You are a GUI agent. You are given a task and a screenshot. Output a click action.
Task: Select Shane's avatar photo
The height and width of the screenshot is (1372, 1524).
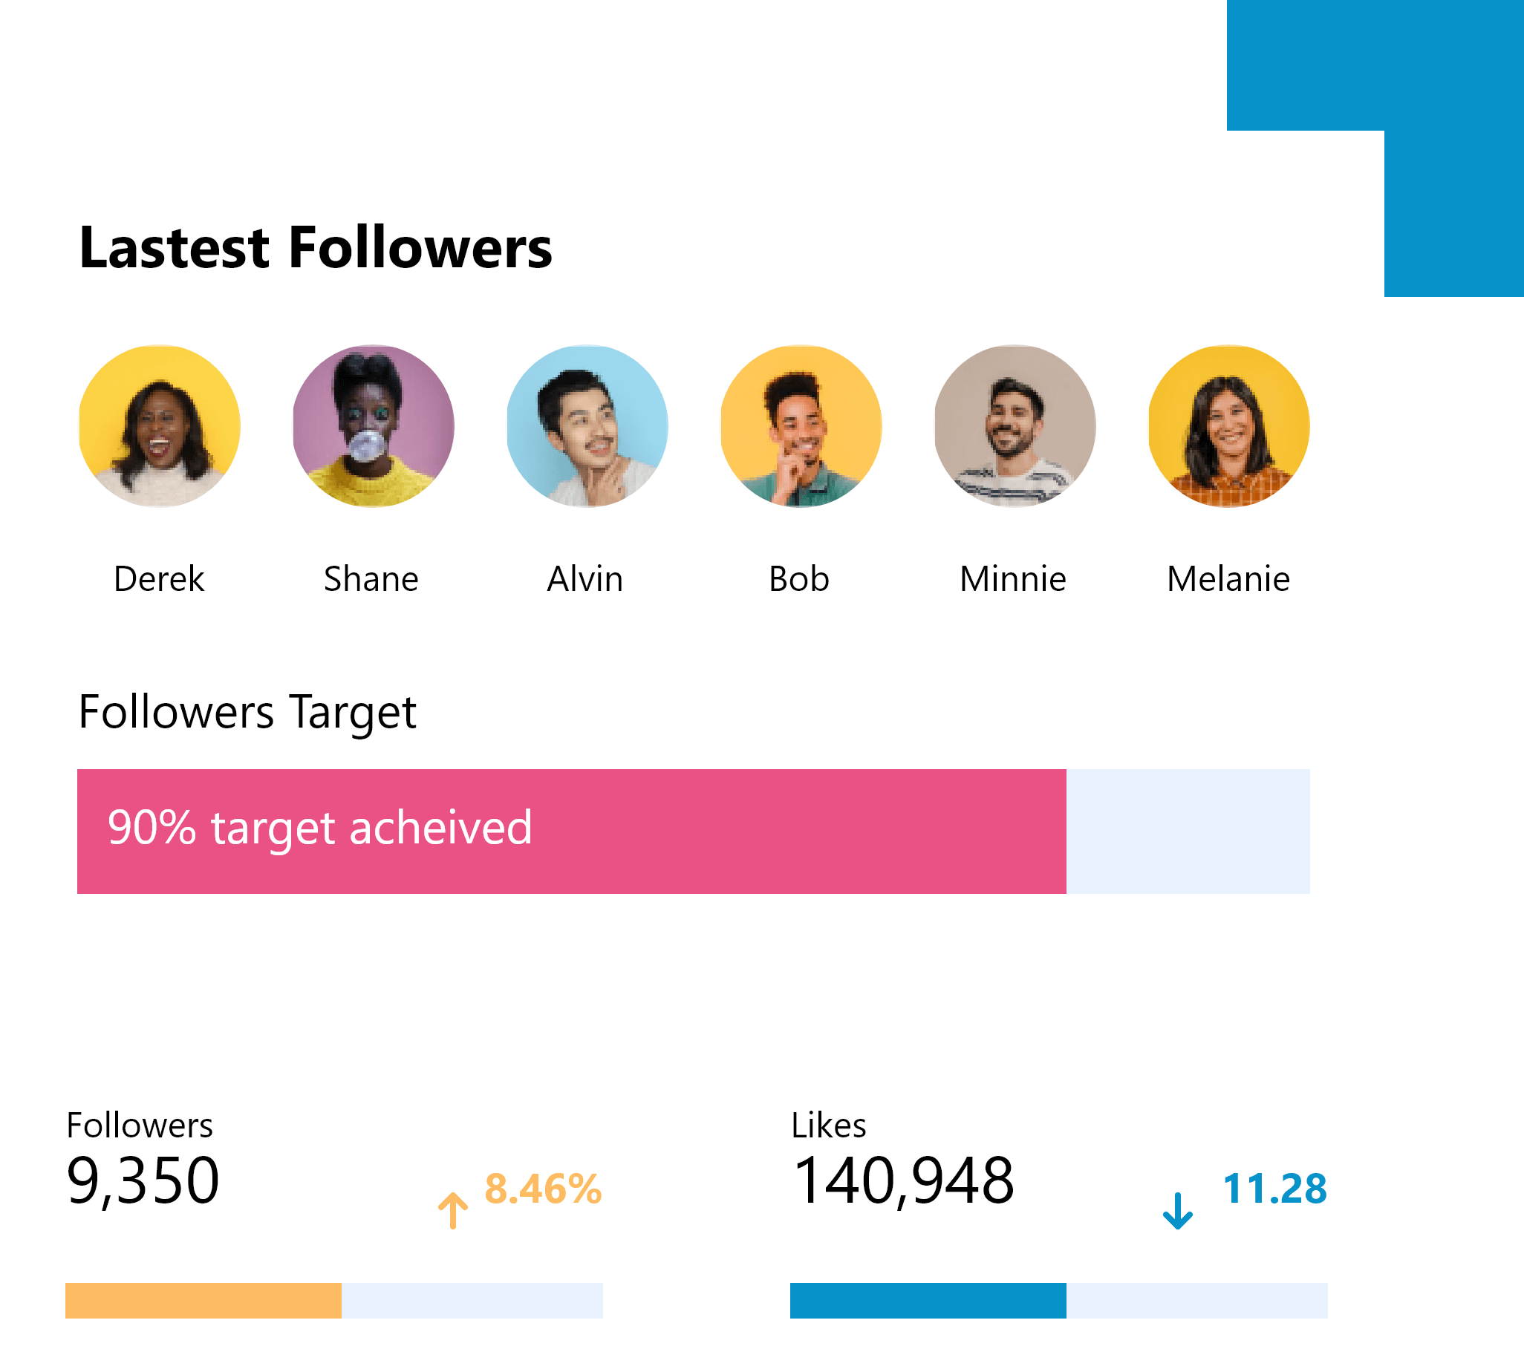pyautogui.click(x=374, y=426)
